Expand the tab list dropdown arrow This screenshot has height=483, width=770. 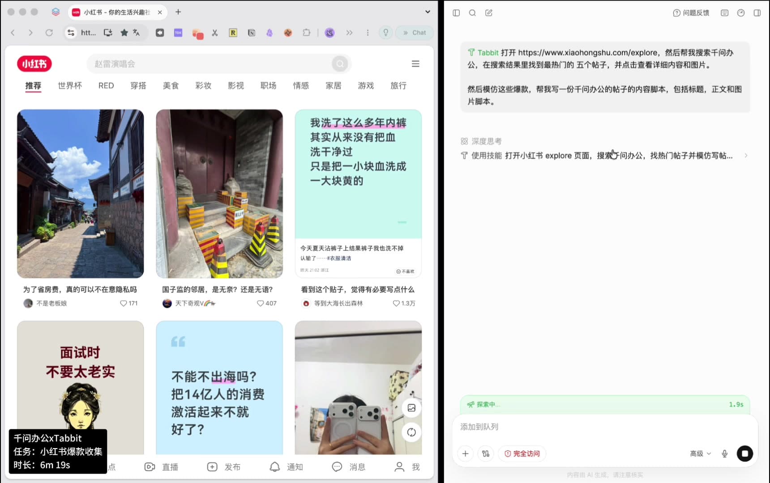[428, 12]
